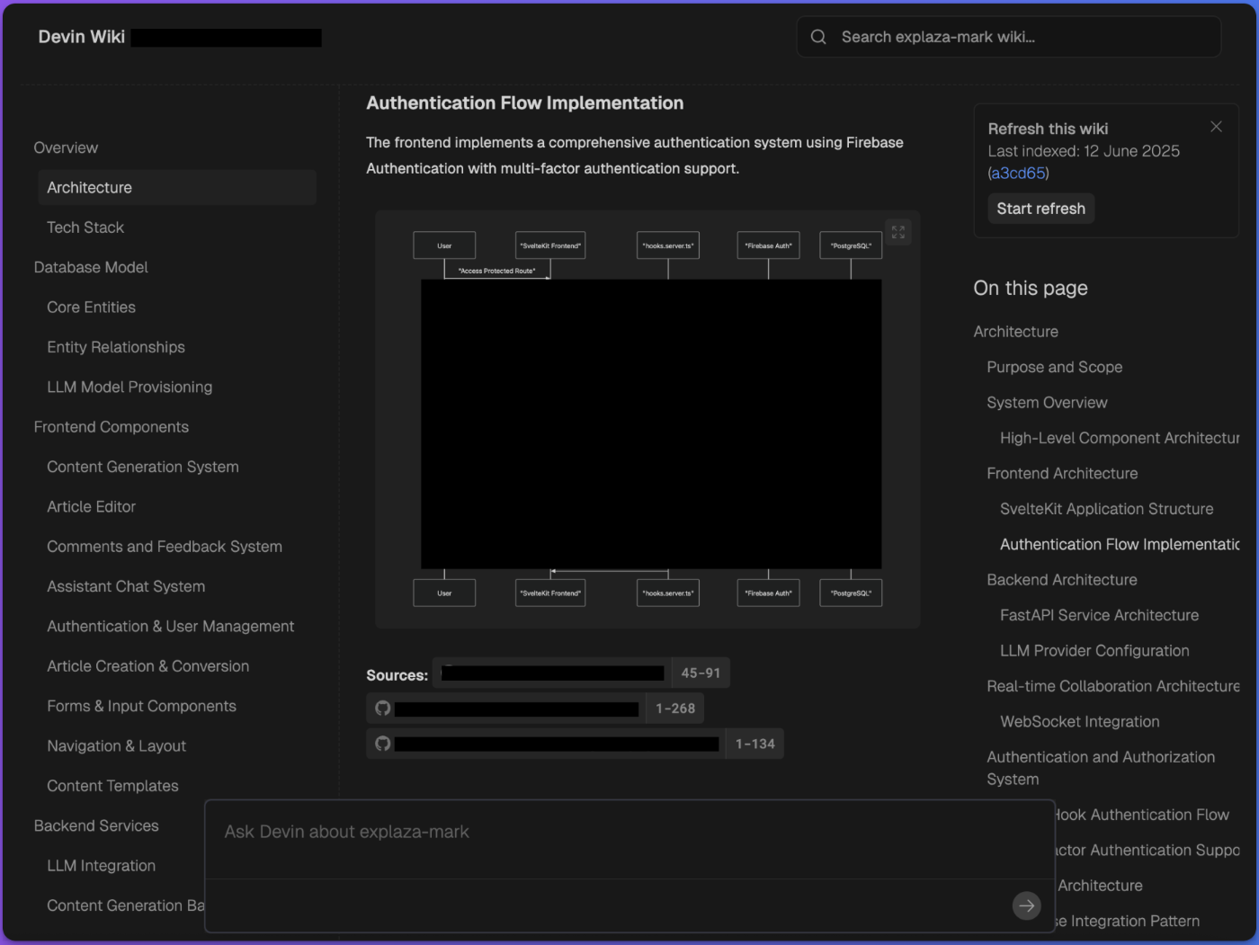
Task: Go to Forms & Input Components
Action: coord(141,706)
